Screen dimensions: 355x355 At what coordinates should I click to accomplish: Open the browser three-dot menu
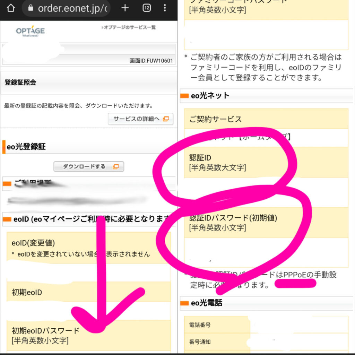coord(165,8)
